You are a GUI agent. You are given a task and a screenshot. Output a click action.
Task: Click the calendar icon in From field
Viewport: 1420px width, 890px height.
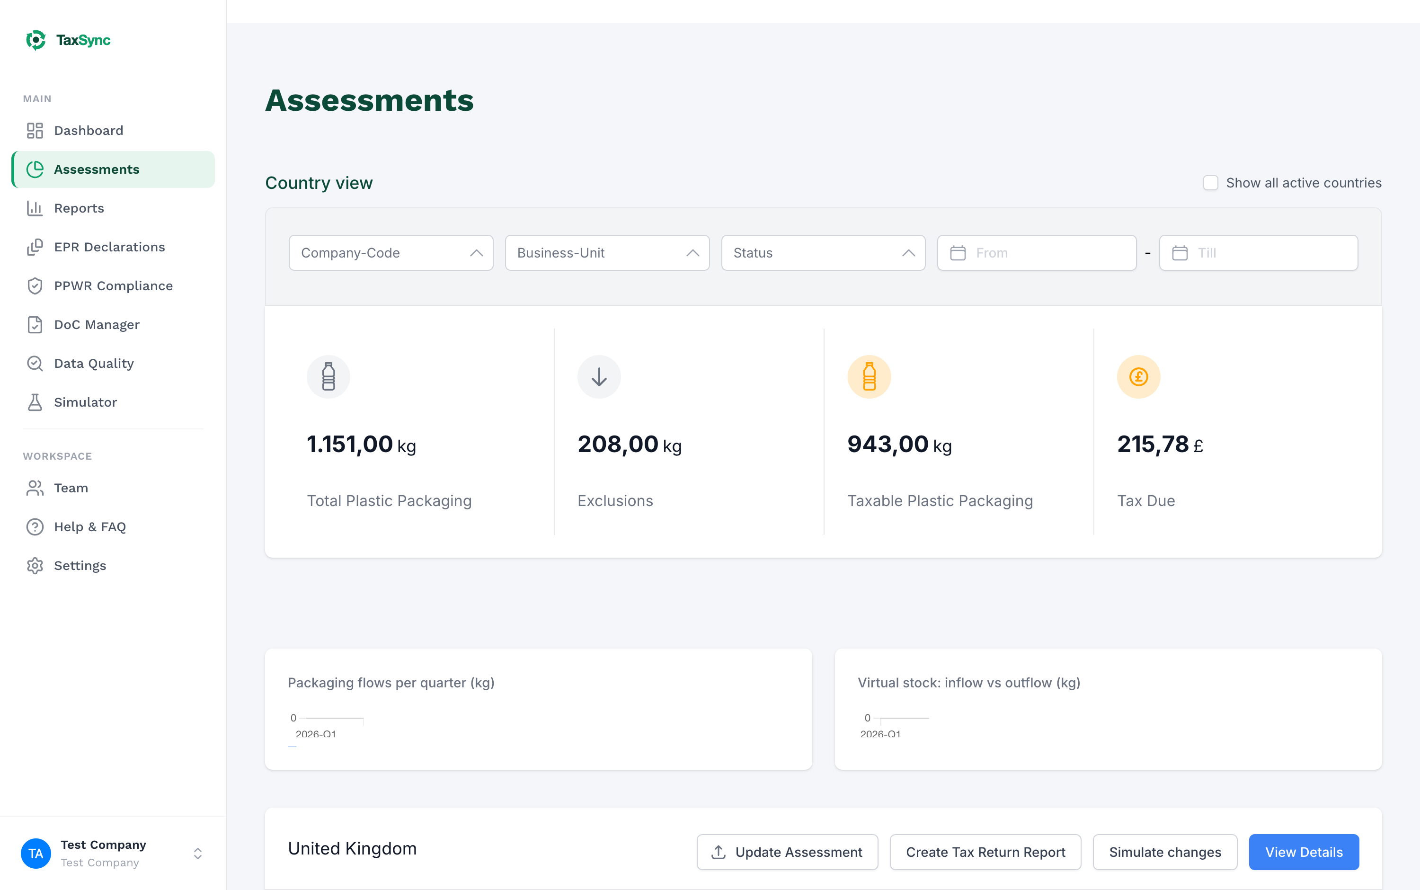[x=958, y=253]
